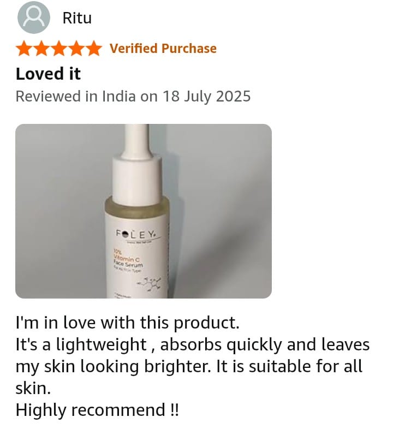Click the molecule diagram on bottle label

(150, 284)
